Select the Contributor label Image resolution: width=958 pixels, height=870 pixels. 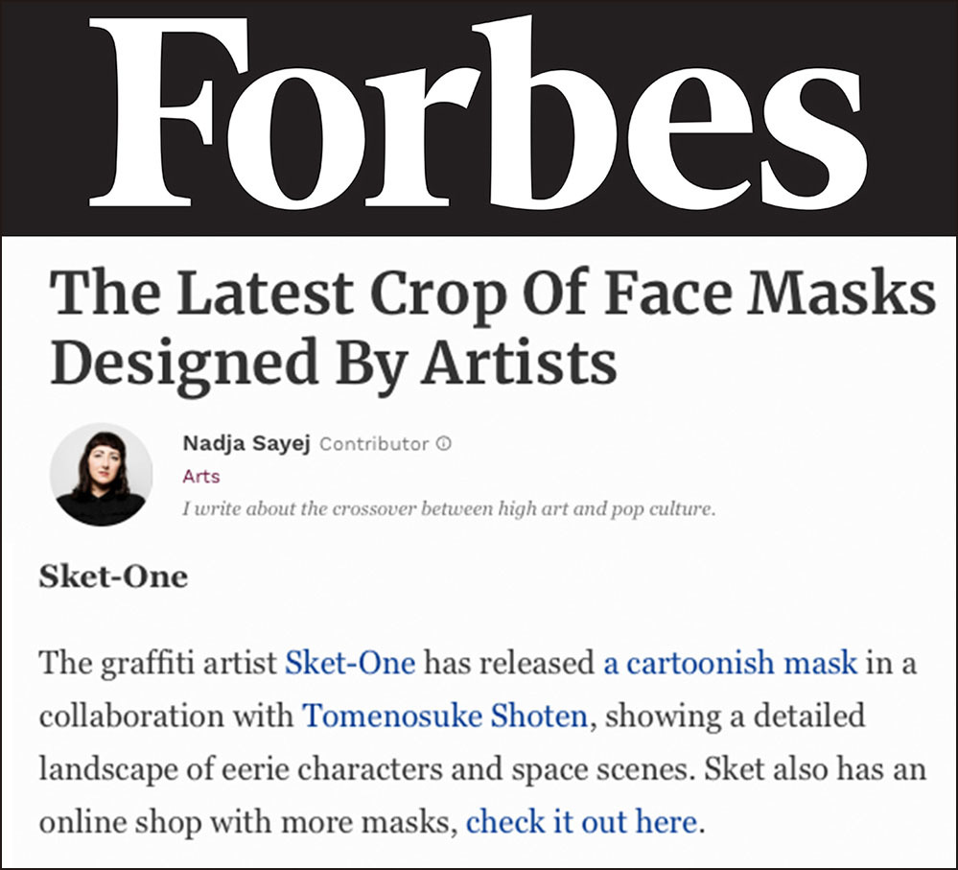[x=374, y=444]
